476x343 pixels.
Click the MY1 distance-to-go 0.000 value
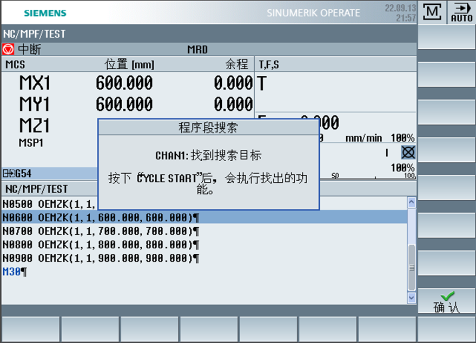point(233,104)
